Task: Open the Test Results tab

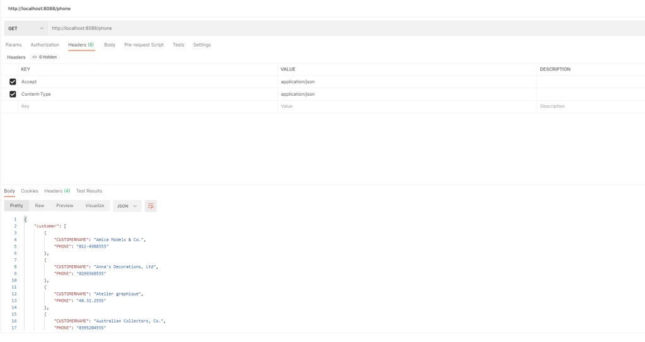Action: tap(89, 191)
